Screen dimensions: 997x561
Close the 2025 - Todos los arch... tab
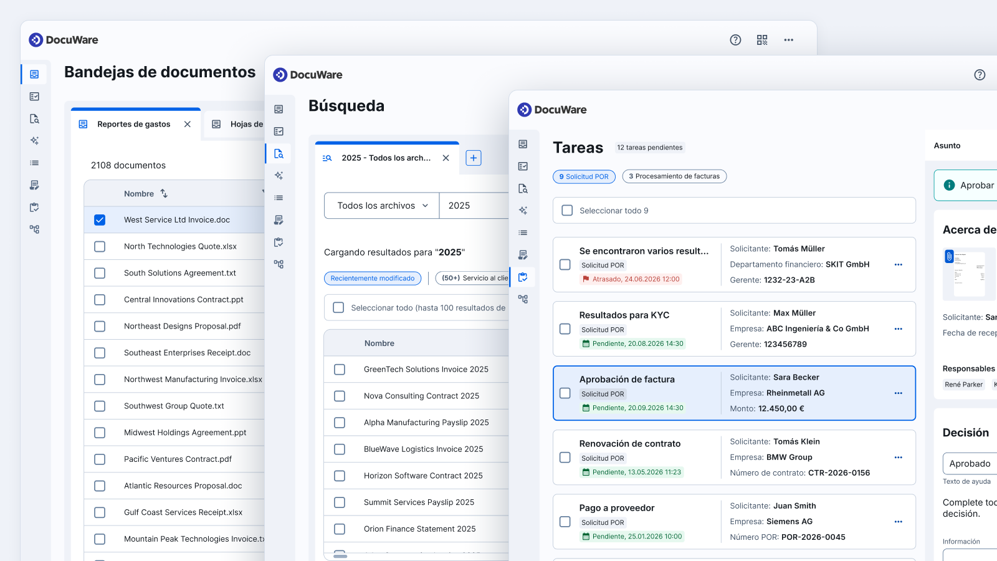446,158
